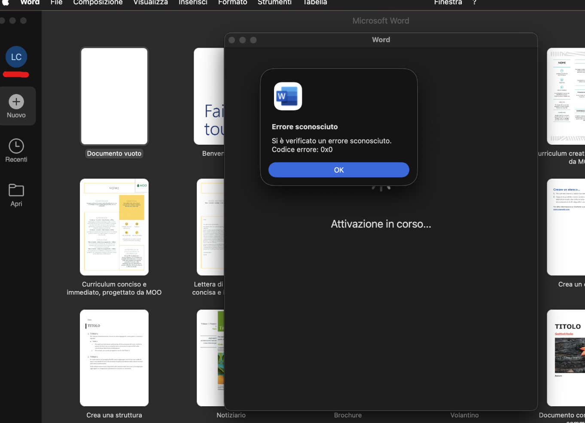Open the Formato menu
The height and width of the screenshot is (423, 585).
click(x=233, y=2)
